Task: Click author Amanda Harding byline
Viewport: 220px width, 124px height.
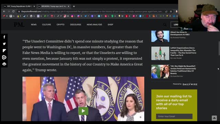Action: coord(178,38)
